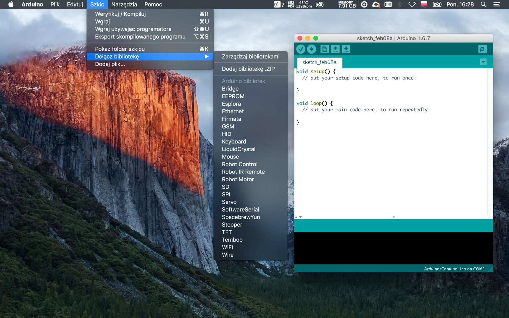This screenshot has height=318, width=509.
Task: Include the SD library
Action: pyautogui.click(x=251, y=187)
